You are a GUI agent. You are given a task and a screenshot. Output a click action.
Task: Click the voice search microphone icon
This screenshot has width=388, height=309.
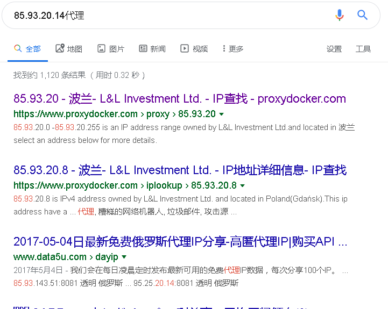[x=340, y=15]
